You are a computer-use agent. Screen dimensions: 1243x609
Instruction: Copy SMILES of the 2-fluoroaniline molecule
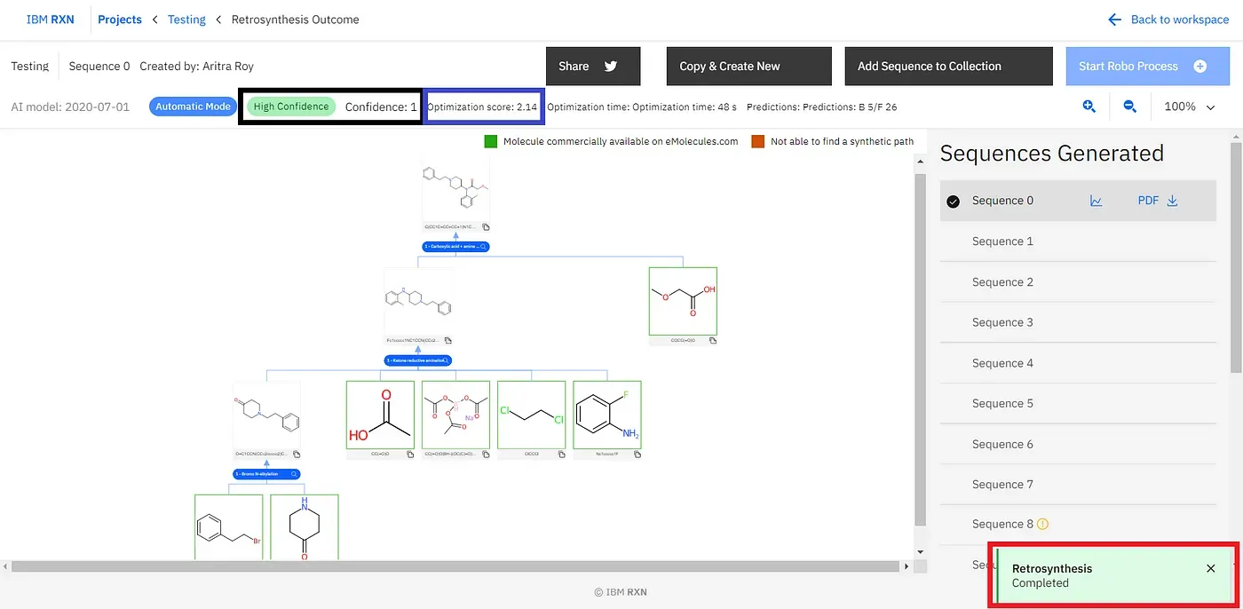[637, 455]
